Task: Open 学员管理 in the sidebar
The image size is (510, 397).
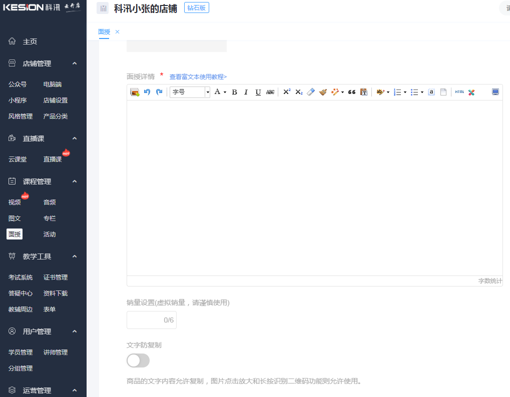Action: [20, 352]
